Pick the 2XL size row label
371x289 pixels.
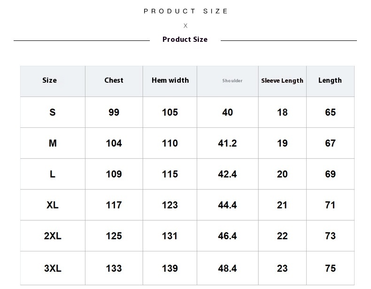[53, 236]
